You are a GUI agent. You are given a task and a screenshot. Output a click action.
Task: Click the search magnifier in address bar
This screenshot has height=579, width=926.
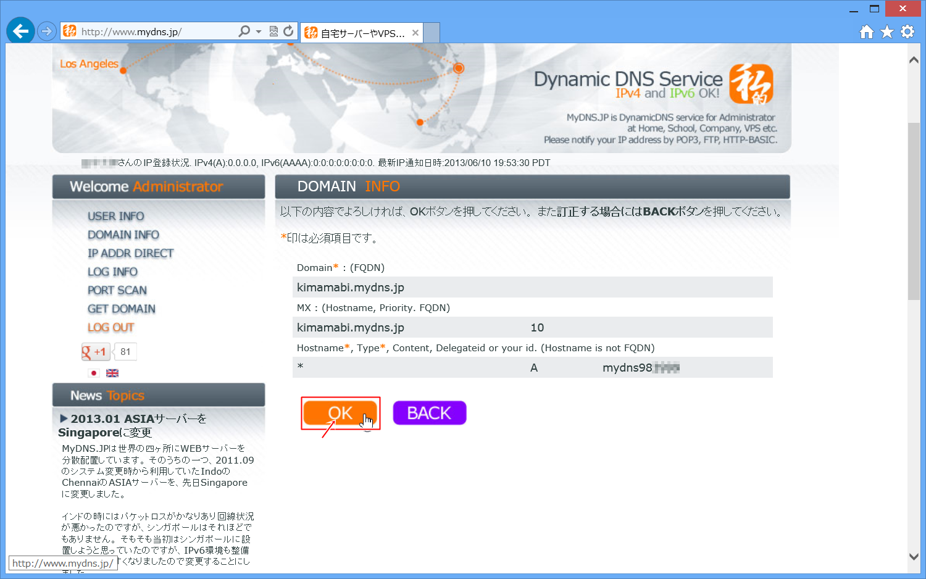pyautogui.click(x=244, y=31)
